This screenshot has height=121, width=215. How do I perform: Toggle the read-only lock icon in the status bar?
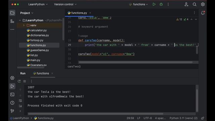(203, 118)
